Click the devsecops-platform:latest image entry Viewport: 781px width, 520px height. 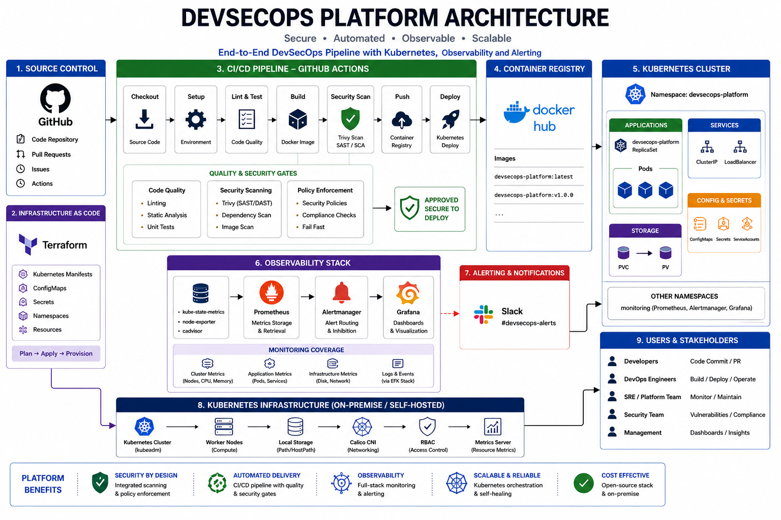point(533,177)
